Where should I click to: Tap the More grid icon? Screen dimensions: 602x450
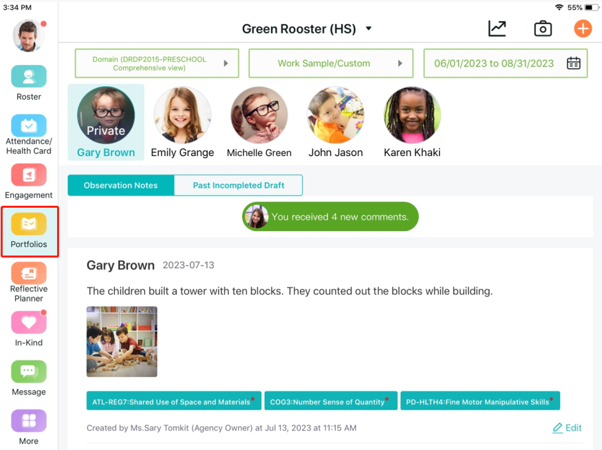coord(29,420)
